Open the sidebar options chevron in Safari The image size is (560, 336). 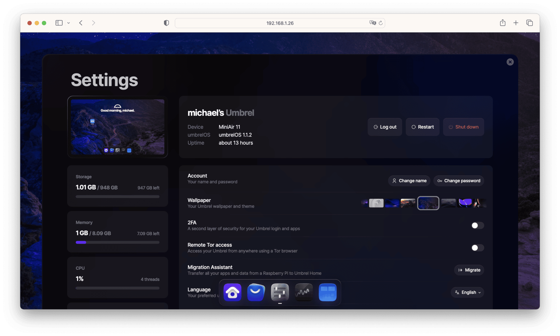tap(69, 23)
